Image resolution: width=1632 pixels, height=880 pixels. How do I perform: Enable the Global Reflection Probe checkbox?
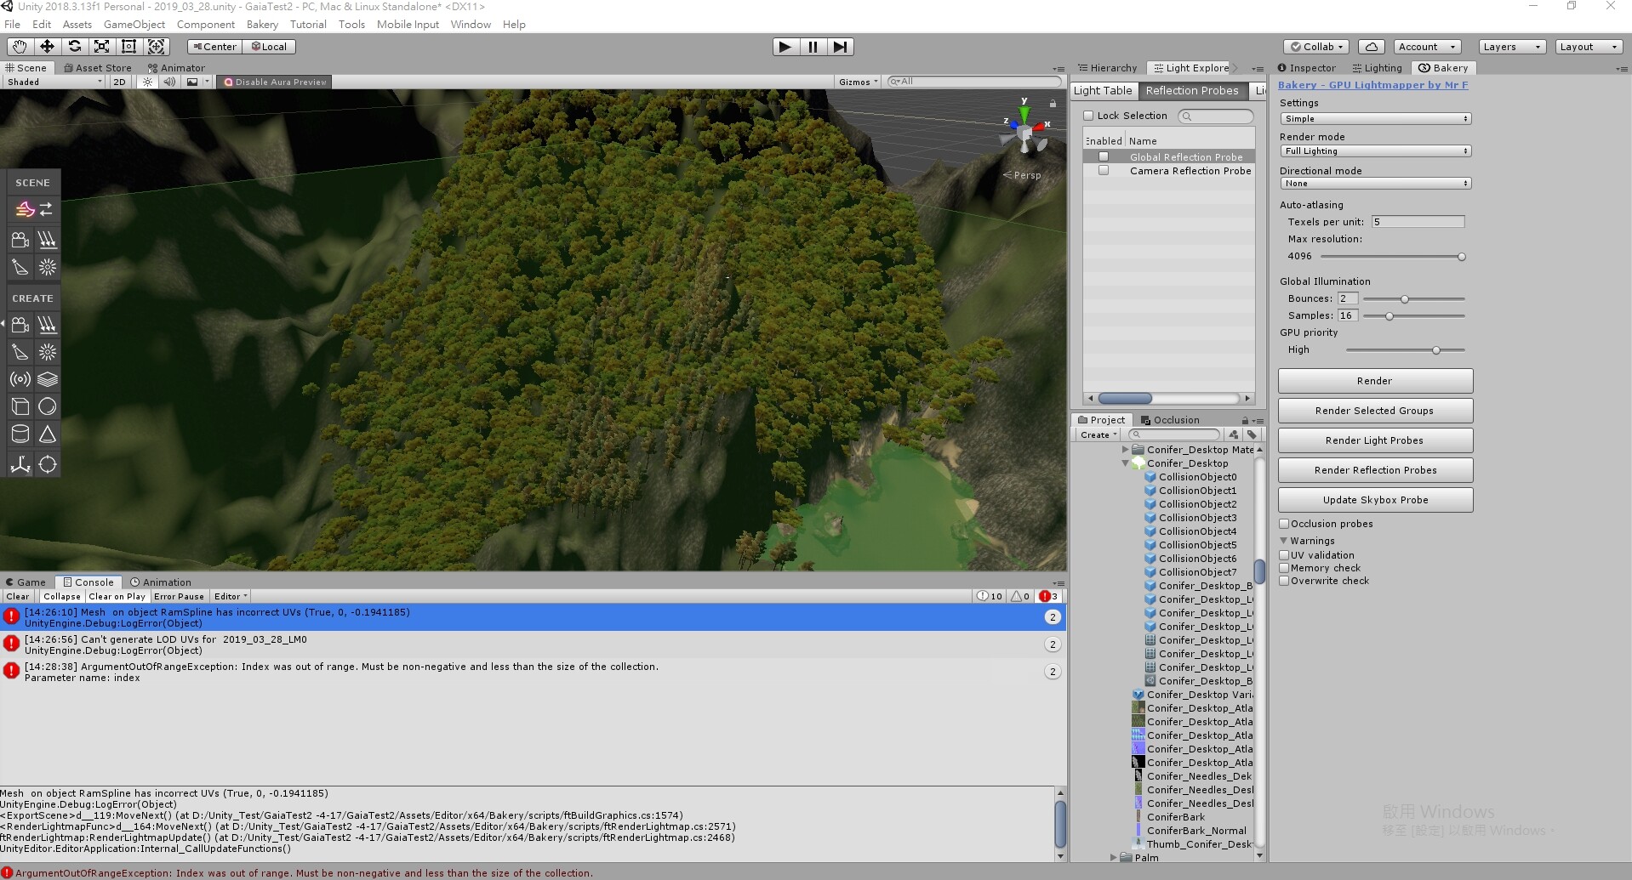[x=1104, y=156]
